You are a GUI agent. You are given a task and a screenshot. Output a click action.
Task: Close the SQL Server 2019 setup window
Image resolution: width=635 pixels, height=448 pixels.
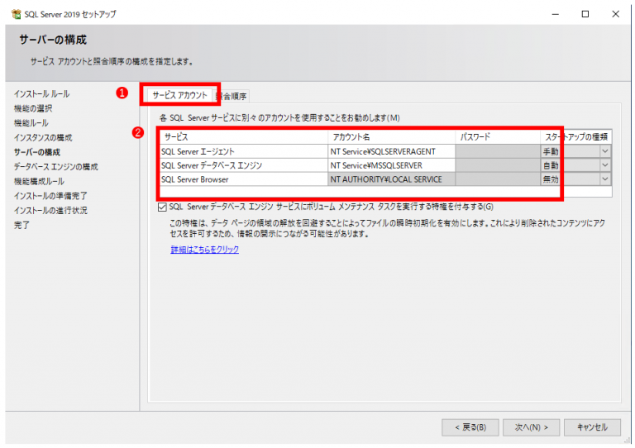615,14
